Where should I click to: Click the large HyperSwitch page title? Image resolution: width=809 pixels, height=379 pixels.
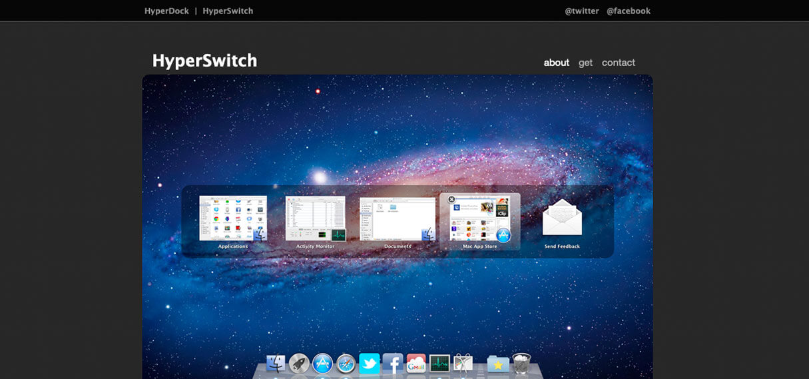[204, 61]
